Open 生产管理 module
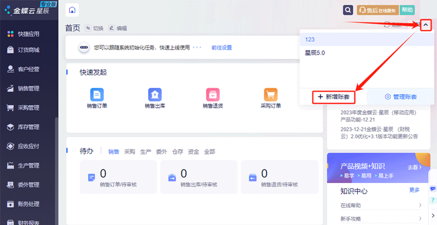This screenshot has width=437, height=225. pyautogui.click(x=23, y=166)
